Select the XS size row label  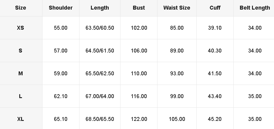pos(20,28)
